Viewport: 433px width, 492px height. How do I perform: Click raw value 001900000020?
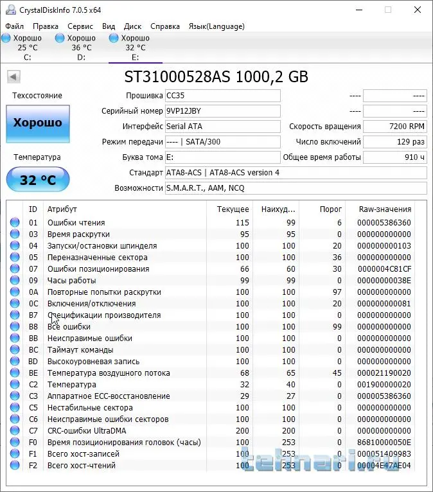pos(384,384)
